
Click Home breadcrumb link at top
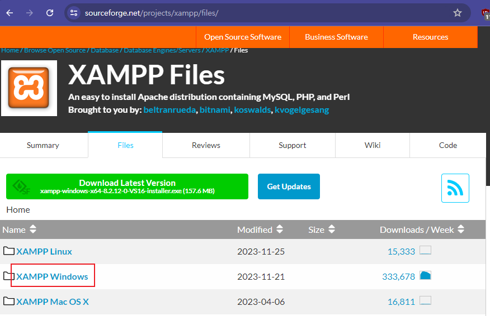(x=10, y=50)
